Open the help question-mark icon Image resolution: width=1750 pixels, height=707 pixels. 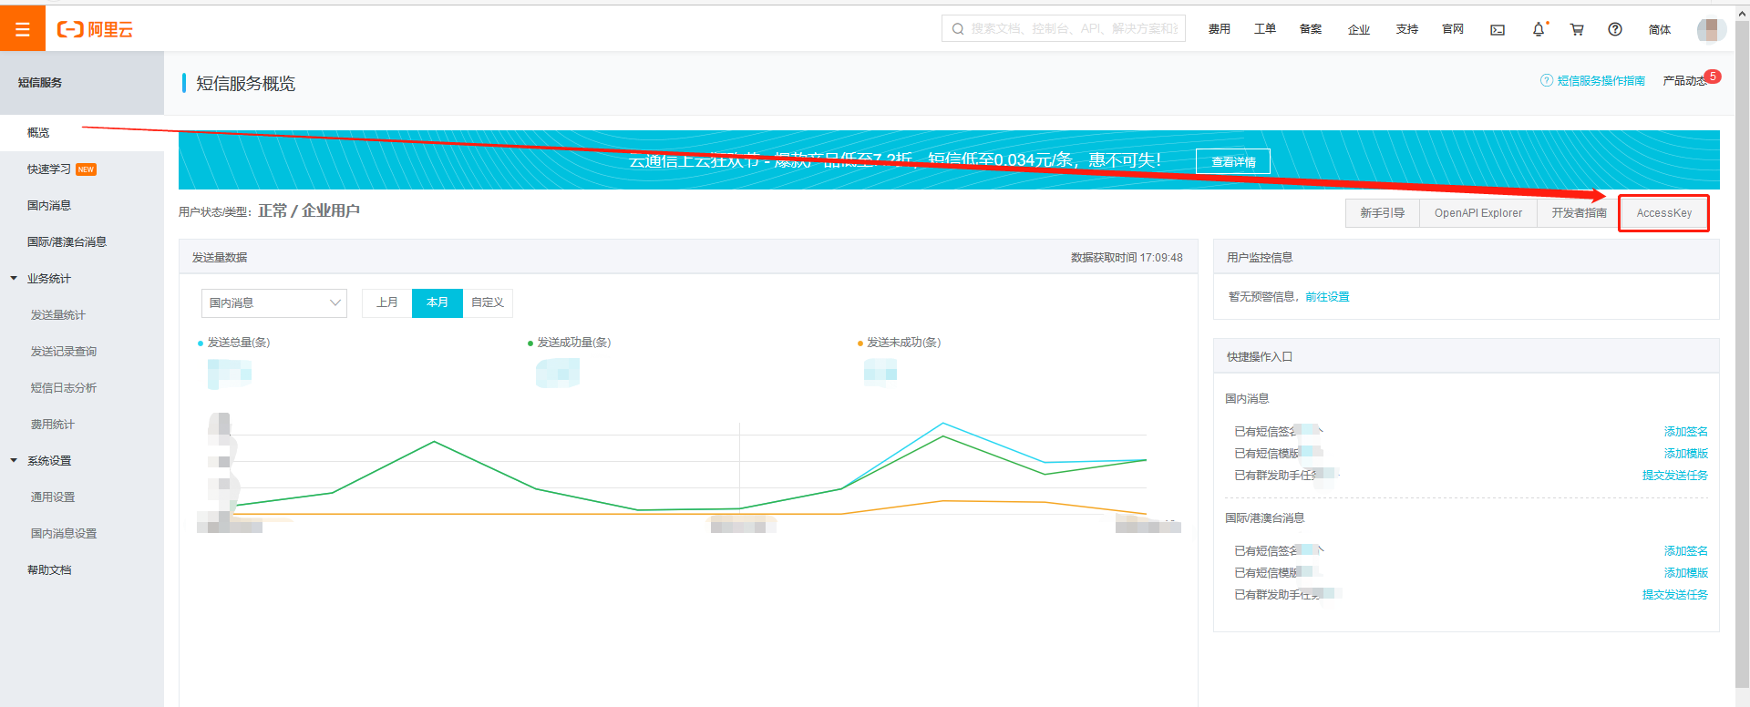point(1615,29)
